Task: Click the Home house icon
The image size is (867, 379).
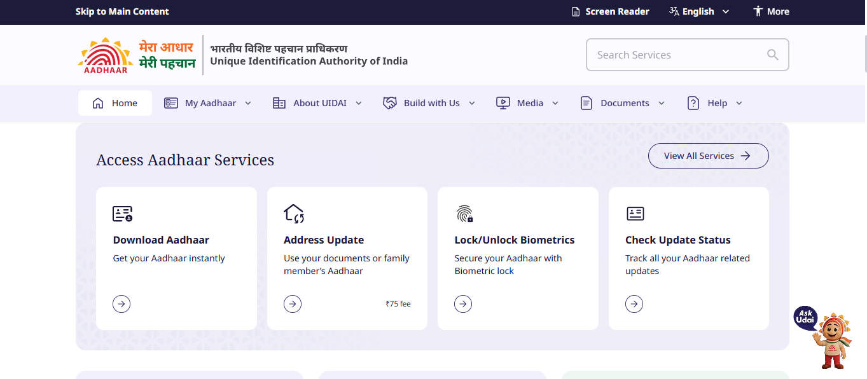Action: [x=98, y=103]
